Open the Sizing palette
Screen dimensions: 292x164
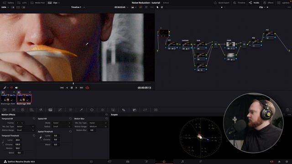click(145, 110)
